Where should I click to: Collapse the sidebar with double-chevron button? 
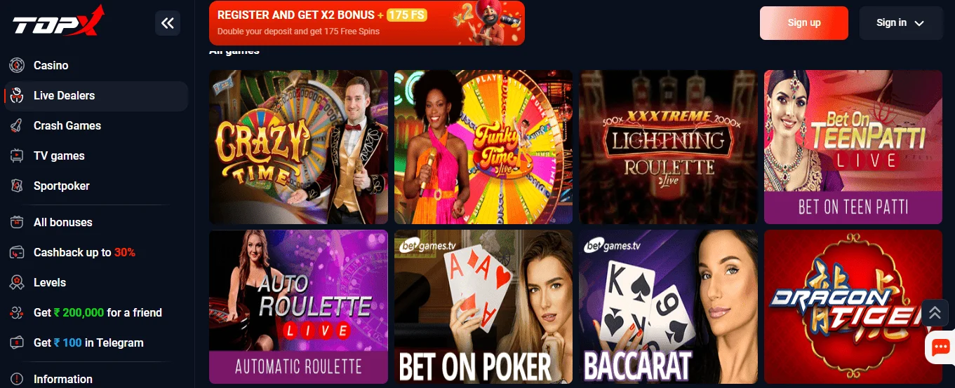[x=168, y=23]
